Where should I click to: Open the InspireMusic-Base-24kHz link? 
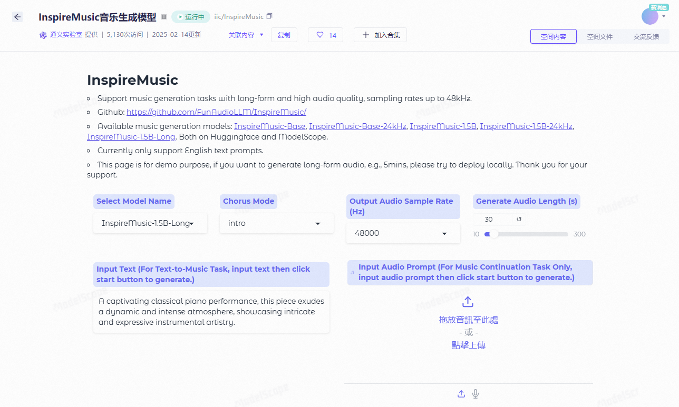click(x=357, y=126)
